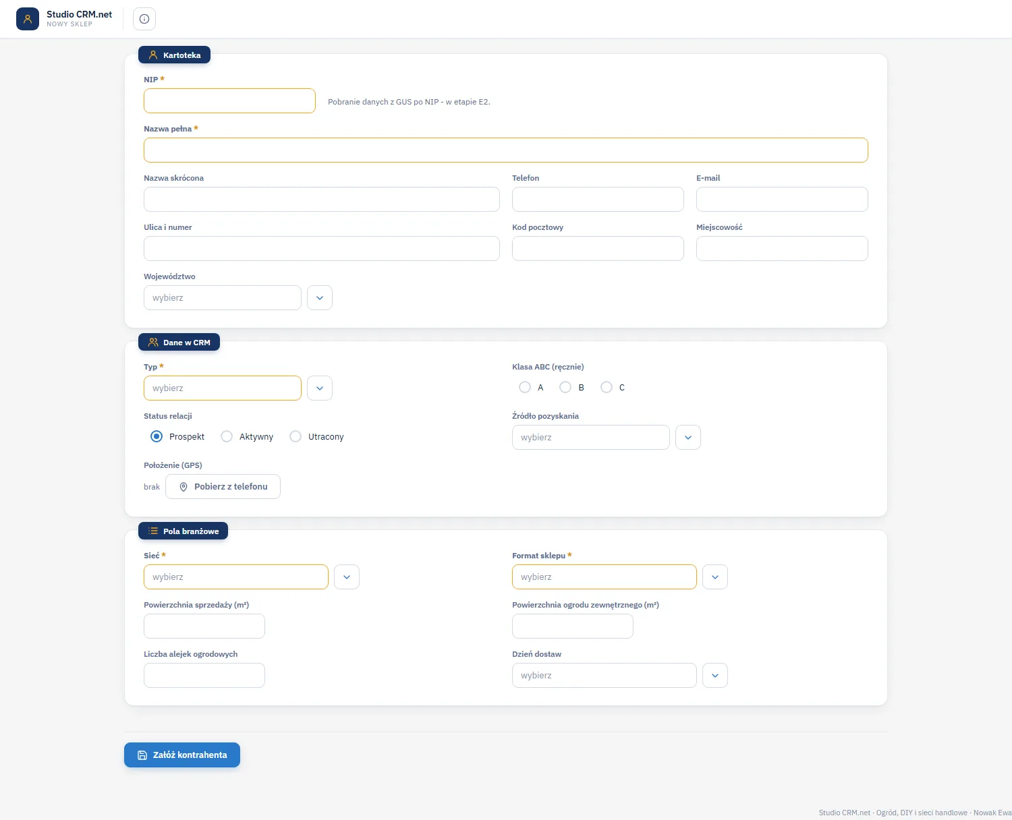Choose Prospekt status relacji
Image resolution: width=1012 pixels, height=820 pixels.
click(x=157, y=436)
